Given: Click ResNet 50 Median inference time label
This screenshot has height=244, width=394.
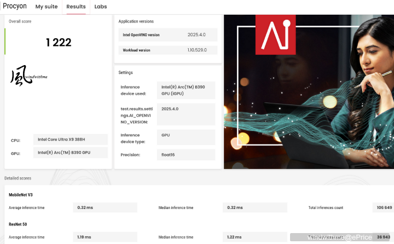Looking at the screenshot, I should 176,237.
